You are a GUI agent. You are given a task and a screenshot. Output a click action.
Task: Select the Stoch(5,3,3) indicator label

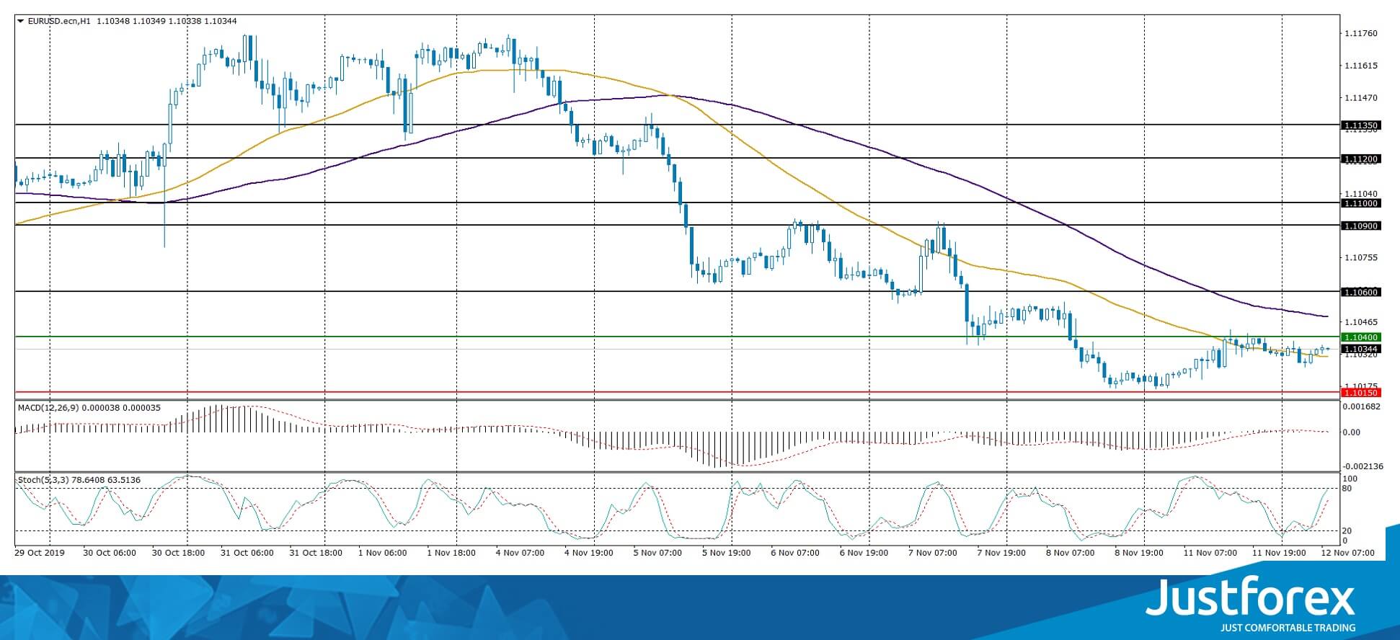coord(43,480)
